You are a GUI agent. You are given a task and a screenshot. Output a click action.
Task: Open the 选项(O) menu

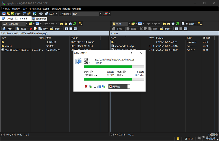[56, 9]
